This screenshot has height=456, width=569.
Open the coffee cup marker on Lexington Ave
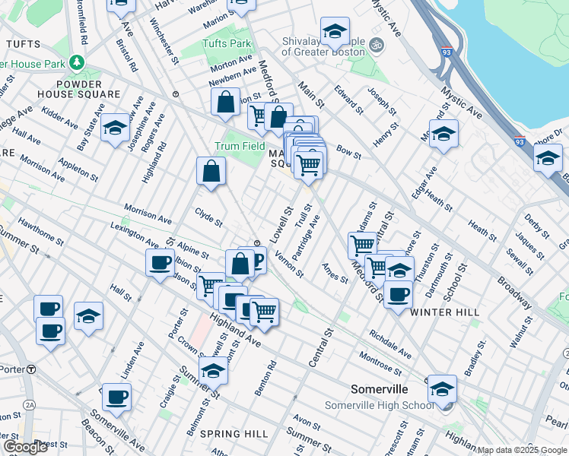[160, 265]
